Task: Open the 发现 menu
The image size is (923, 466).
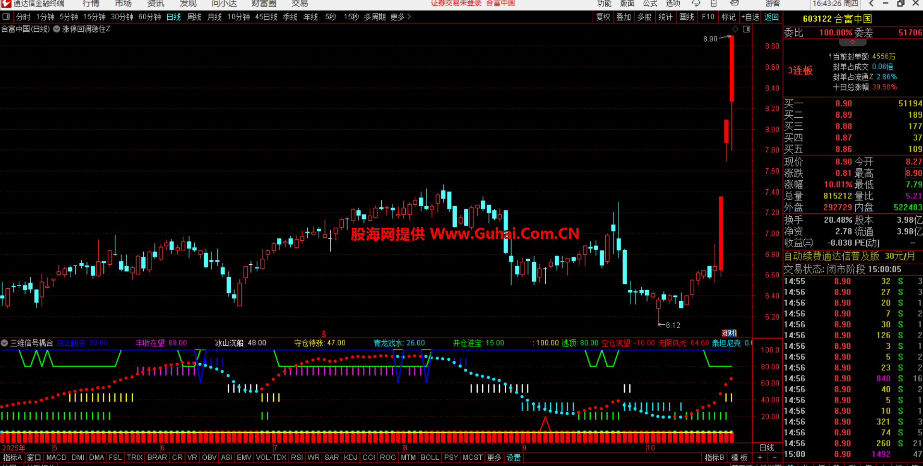Action: point(188,3)
